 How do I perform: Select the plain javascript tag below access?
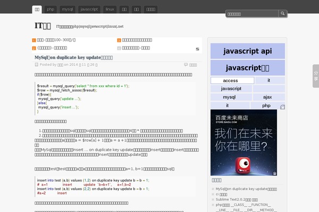(231, 89)
